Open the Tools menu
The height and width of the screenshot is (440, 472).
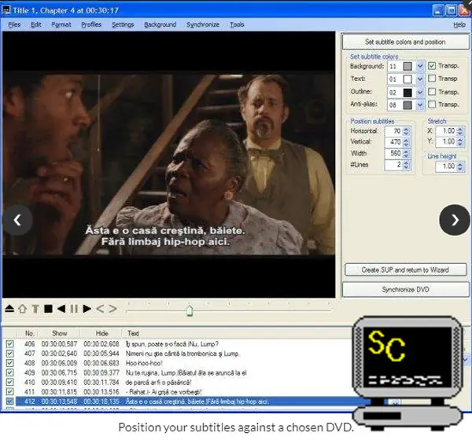[237, 24]
